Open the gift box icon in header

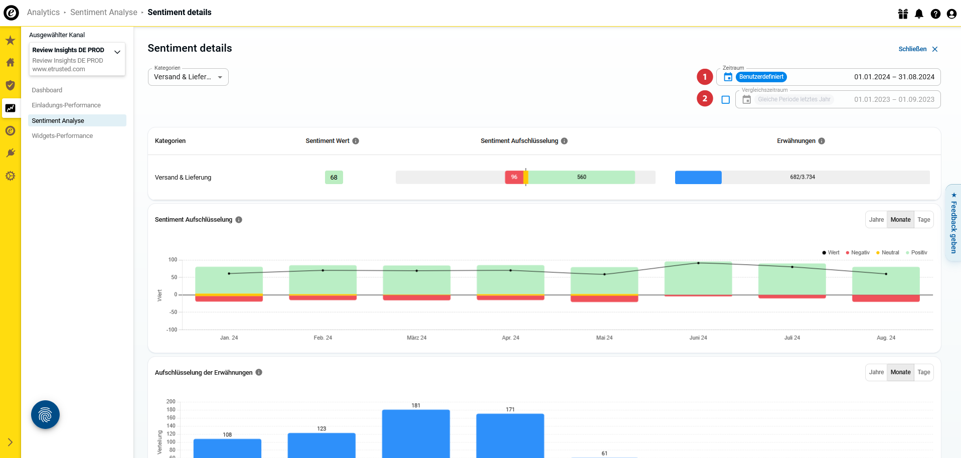[x=903, y=14]
